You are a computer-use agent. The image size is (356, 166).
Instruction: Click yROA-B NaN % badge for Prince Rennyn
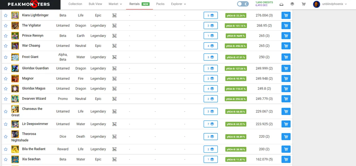[236, 36]
